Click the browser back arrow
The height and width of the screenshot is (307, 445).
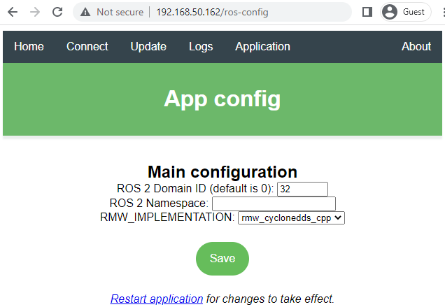coord(13,12)
